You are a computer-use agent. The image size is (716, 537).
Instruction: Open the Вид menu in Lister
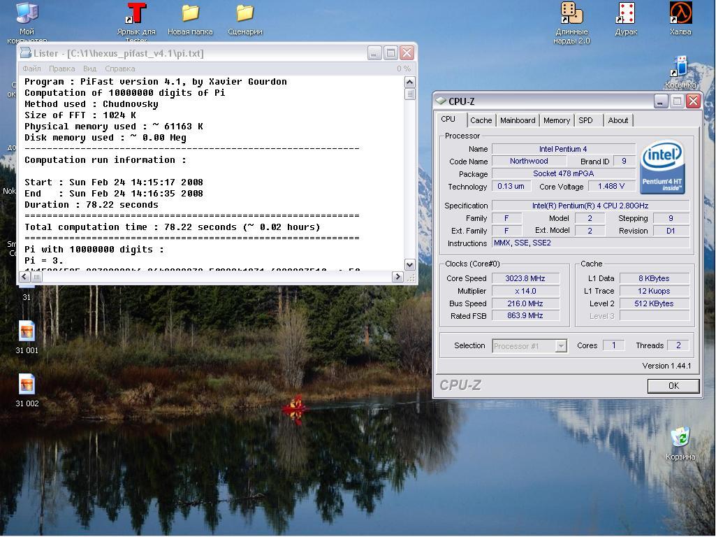tap(89, 69)
